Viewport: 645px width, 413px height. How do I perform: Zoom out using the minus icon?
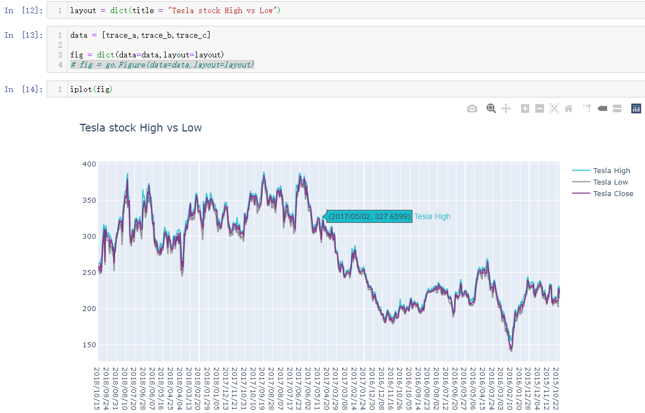[x=540, y=108]
